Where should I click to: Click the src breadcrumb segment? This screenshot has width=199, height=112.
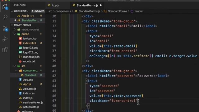50,11
